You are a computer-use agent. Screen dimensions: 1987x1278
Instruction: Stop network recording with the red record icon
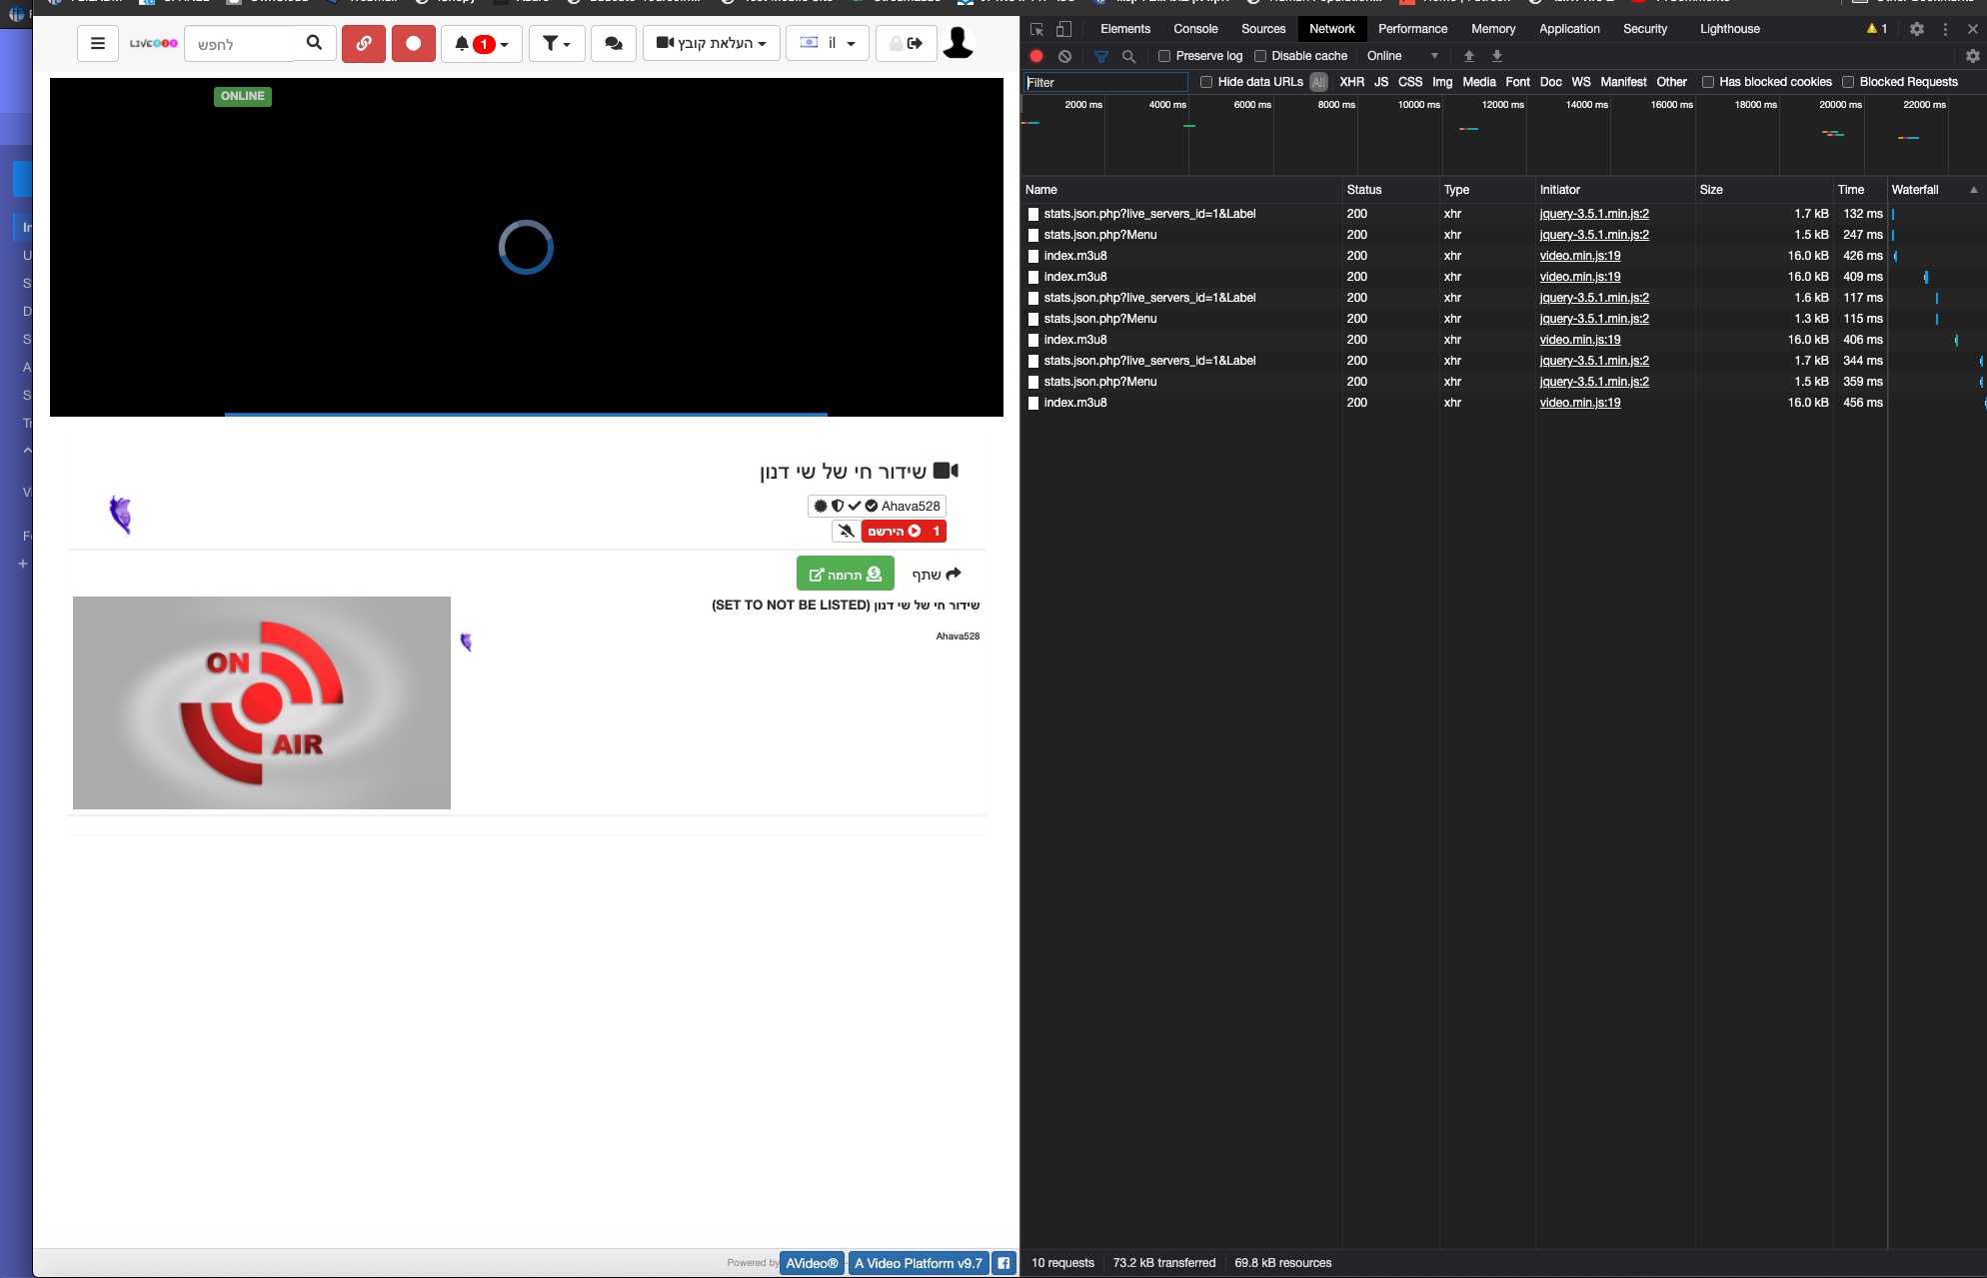1036,56
